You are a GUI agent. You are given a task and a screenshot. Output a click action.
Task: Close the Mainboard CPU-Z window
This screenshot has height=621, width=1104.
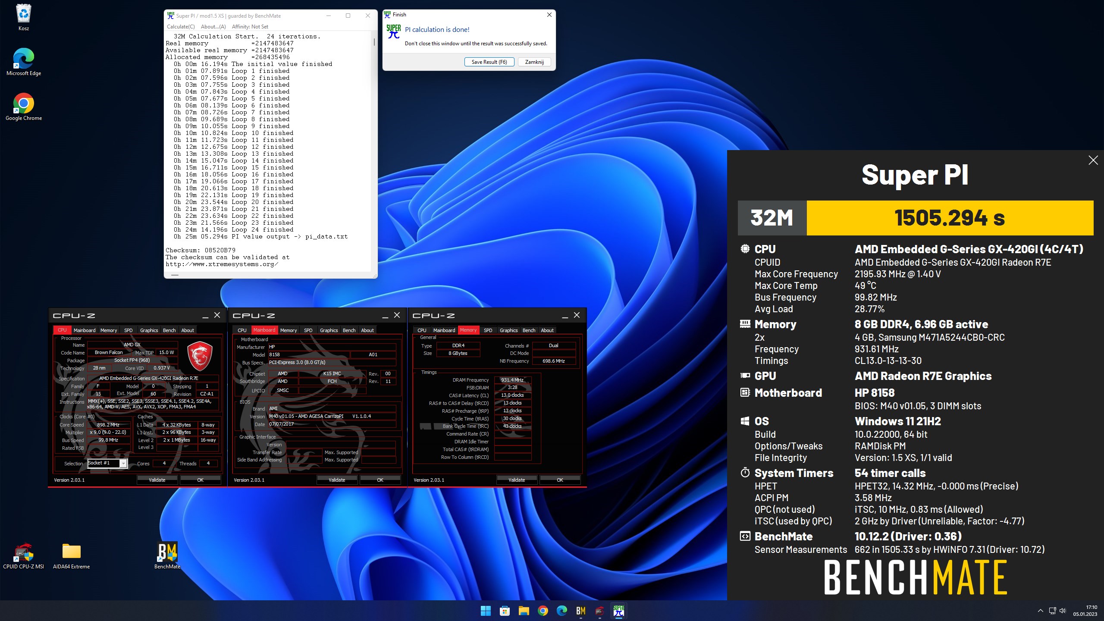tap(397, 315)
